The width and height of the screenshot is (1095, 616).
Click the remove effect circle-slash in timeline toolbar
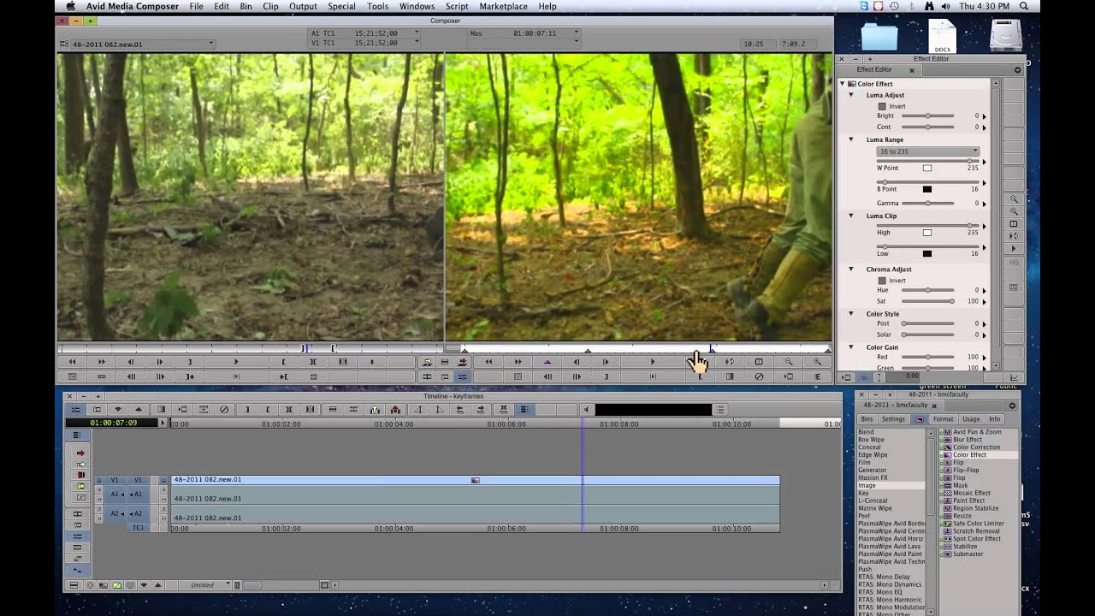click(224, 410)
